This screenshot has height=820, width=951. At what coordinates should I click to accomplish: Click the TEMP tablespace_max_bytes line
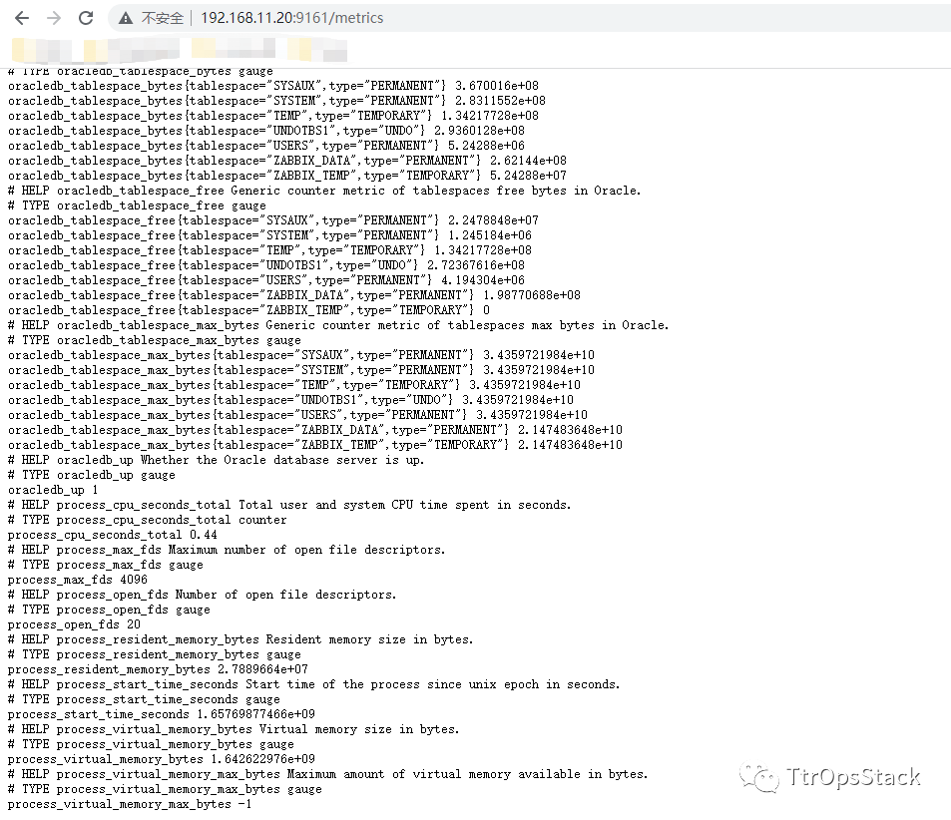tap(294, 385)
